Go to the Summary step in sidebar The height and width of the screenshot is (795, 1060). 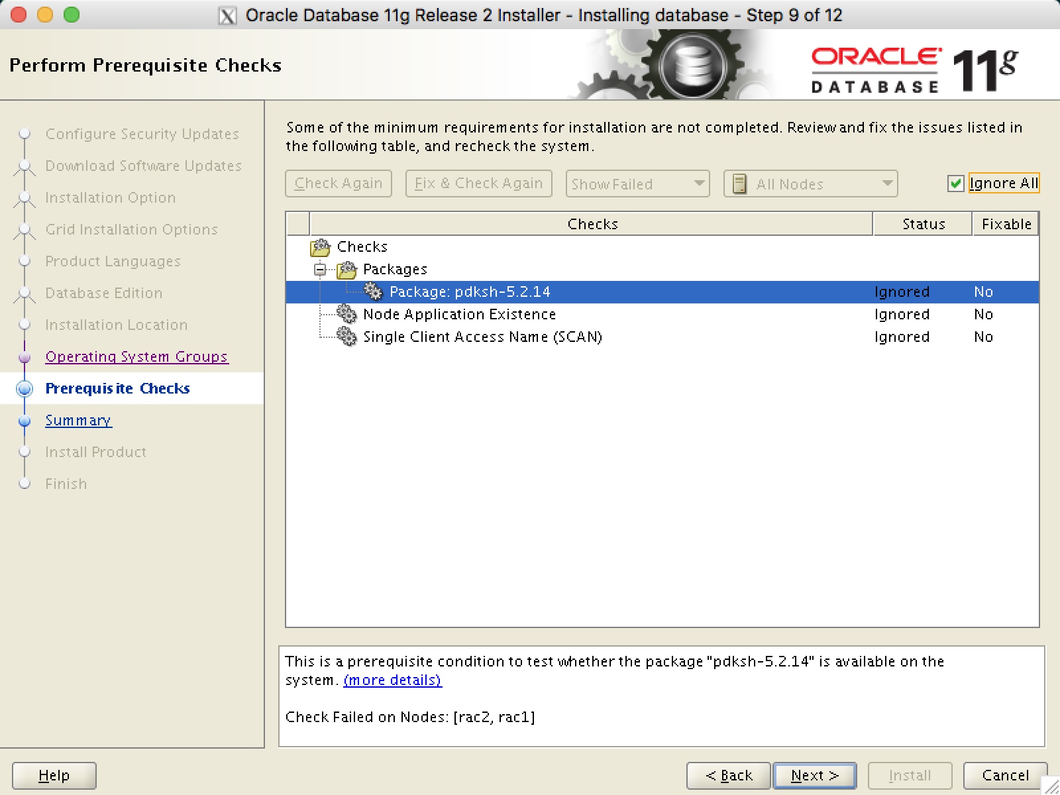pyautogui.click(x=78, y=420)
